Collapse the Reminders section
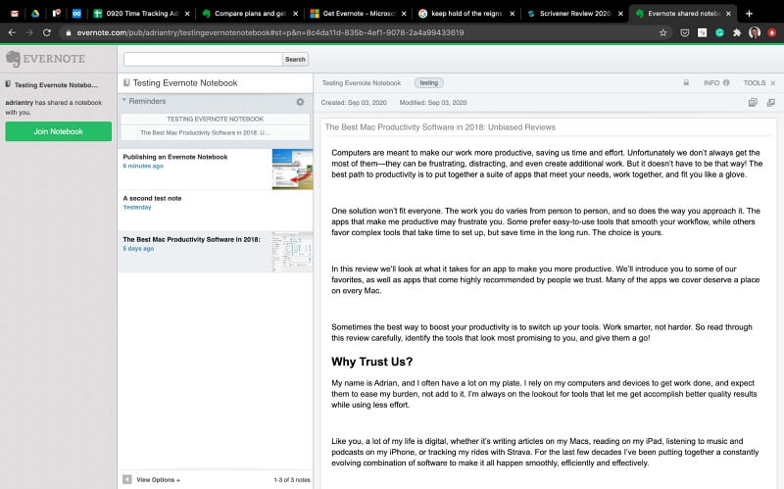Viewport: 784px width, 489px height. point(124,101)
